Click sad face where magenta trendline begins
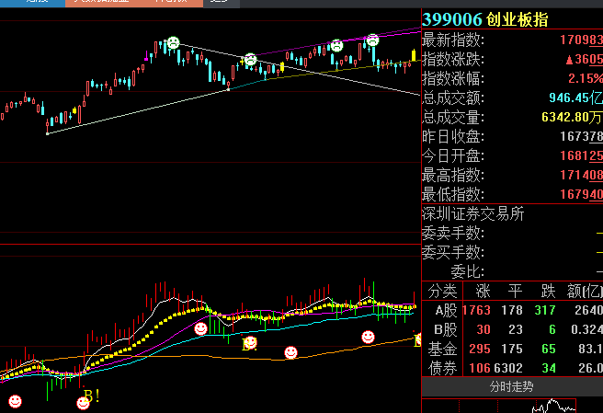This screenshot has width=603, height=413. 250,59
